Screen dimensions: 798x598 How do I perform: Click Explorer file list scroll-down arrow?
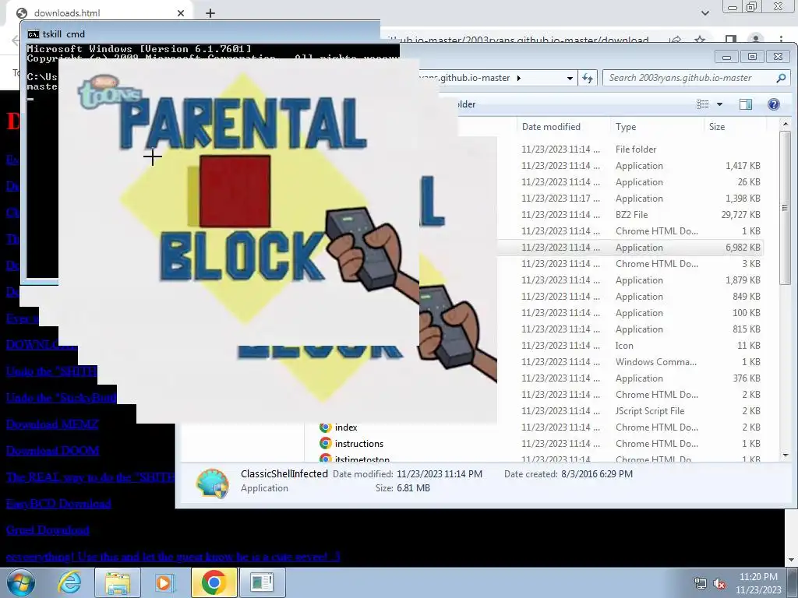point(785,455)
